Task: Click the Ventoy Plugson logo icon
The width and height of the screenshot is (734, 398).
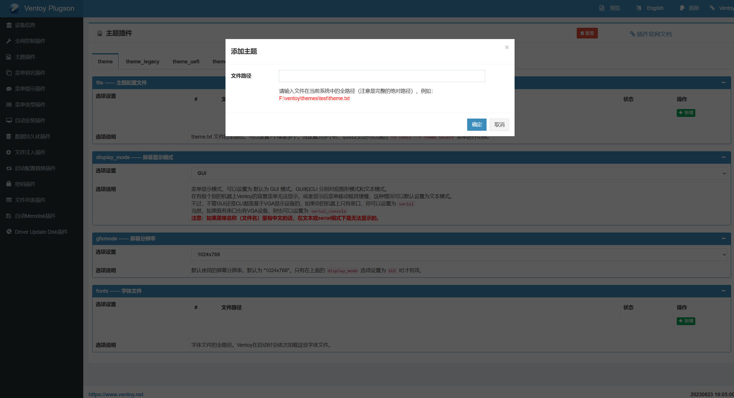Action: [14, 8]
